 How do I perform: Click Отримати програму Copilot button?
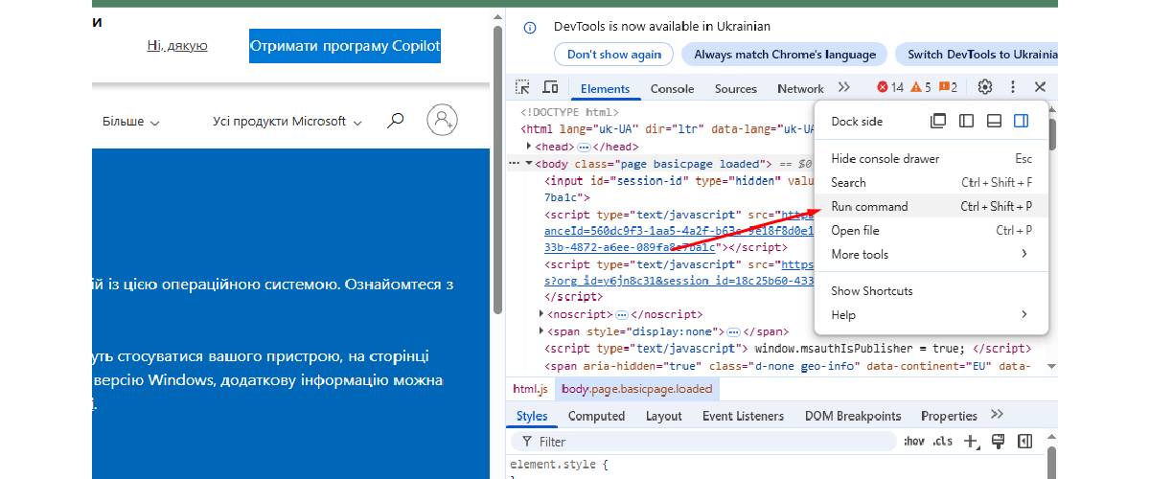(x=345, y=46)
